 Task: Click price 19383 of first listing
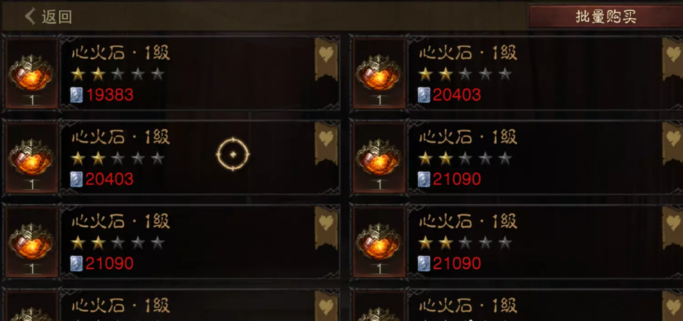coord(110,95)
